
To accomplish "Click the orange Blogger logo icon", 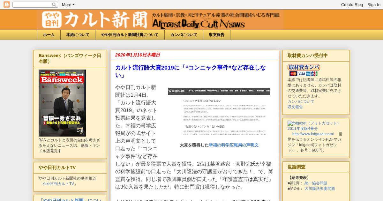I will click(6, 4).
